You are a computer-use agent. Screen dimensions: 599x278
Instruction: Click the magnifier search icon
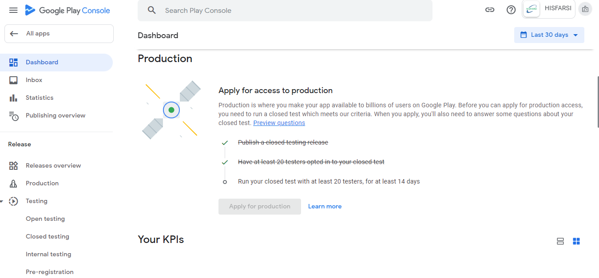point(152,10)
